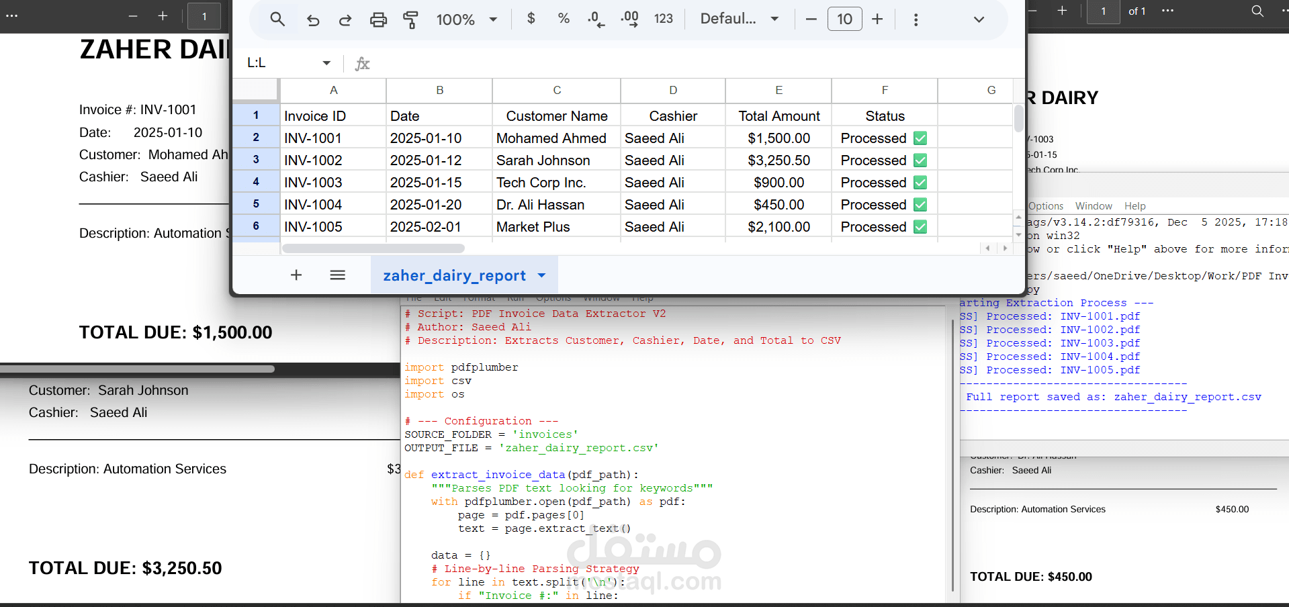The height and width of the screenshot is (607, 1289).
Task: Format the selection as percent
Action: coord(564,19)
